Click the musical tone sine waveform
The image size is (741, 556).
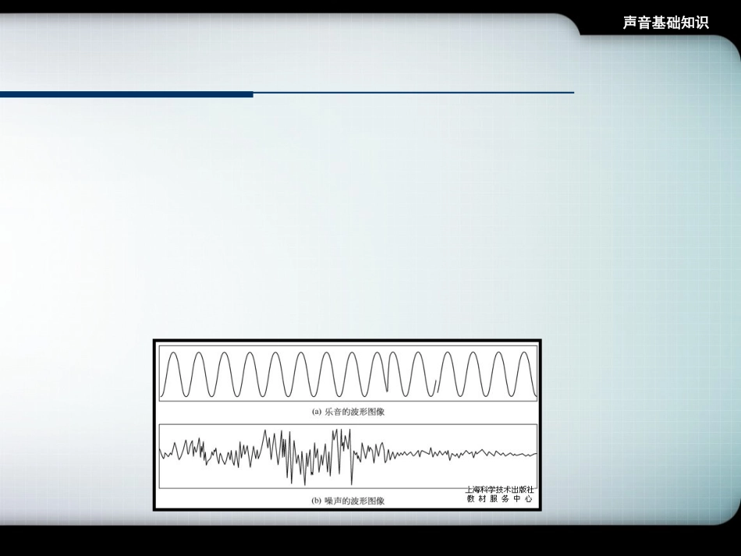point(349,374)
